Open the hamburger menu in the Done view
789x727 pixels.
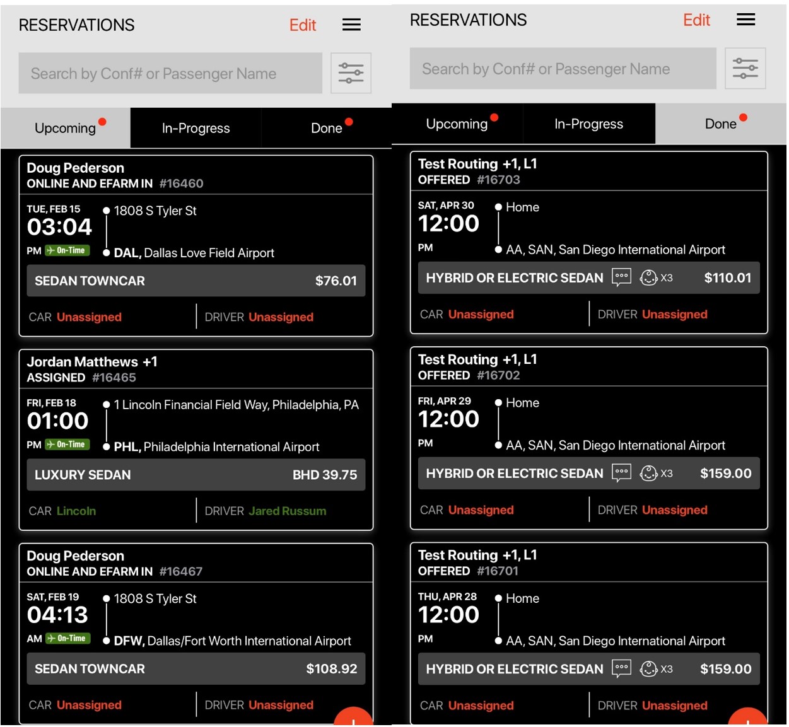coord(745,20)
